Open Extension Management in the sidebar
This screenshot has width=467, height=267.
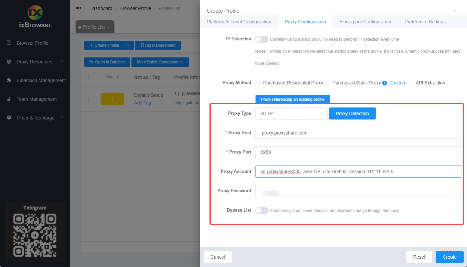click(35, 80)
